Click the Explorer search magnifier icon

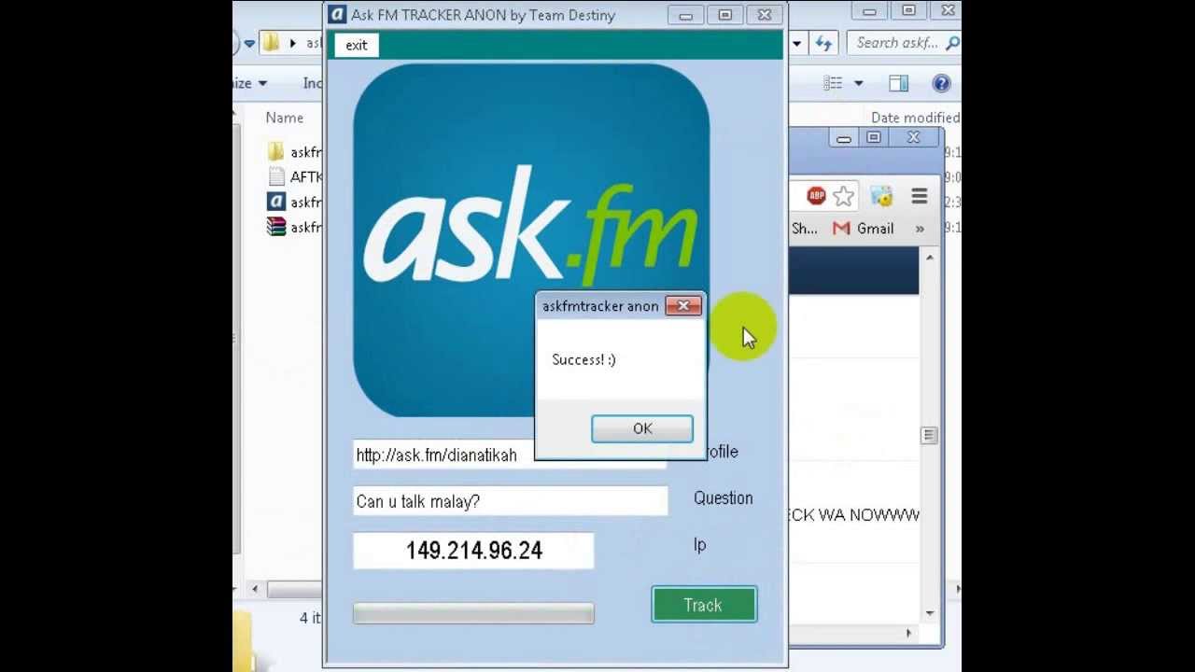(952, 43)
